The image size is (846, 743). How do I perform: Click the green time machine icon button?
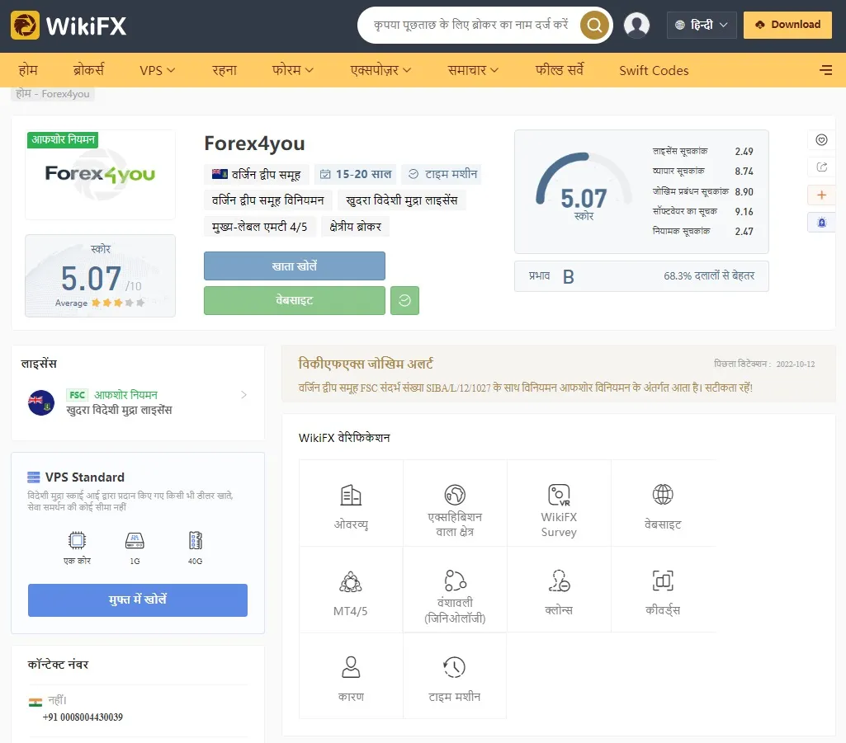404,300
